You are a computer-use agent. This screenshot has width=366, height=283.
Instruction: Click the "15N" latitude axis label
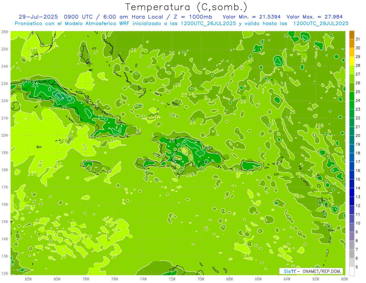point(5,222)
